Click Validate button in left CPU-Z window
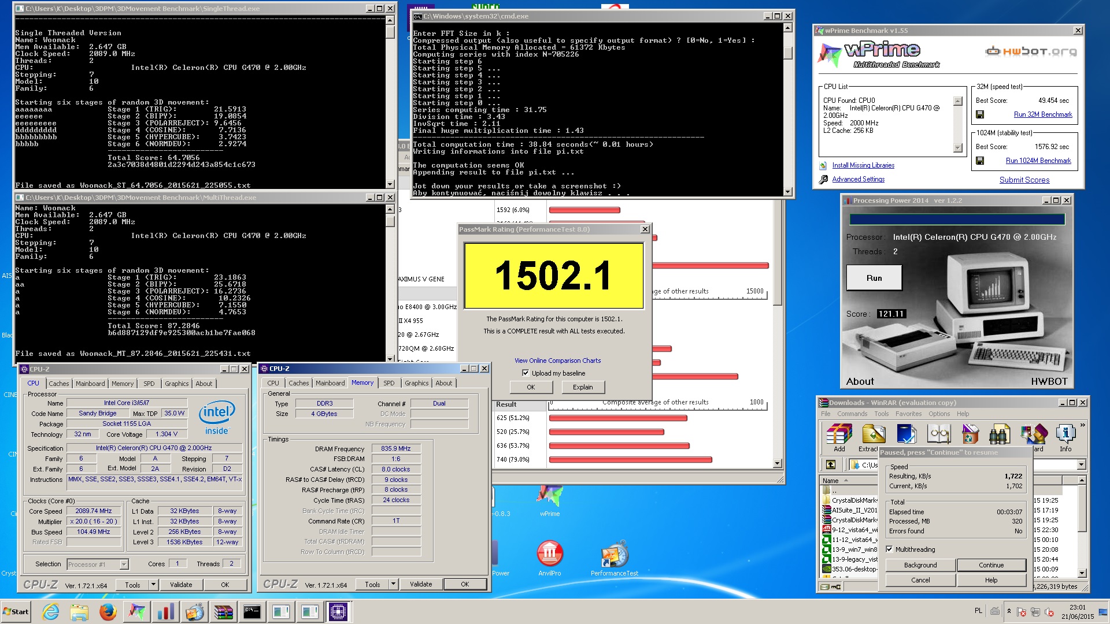The height and width of the screenshot is (624, 1110). [x=181, y=585]
